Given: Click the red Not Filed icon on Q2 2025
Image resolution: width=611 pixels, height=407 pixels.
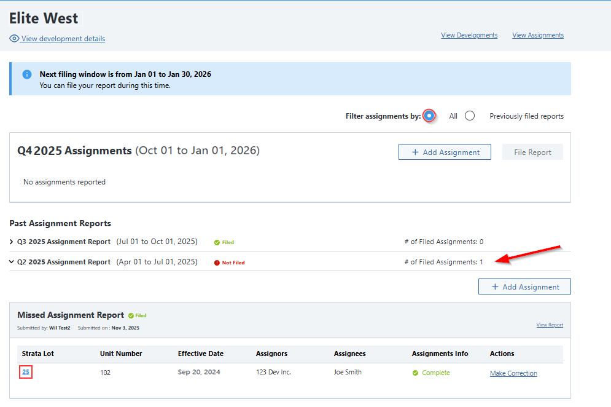Looking at the screenshot, I should coord(217,263).
